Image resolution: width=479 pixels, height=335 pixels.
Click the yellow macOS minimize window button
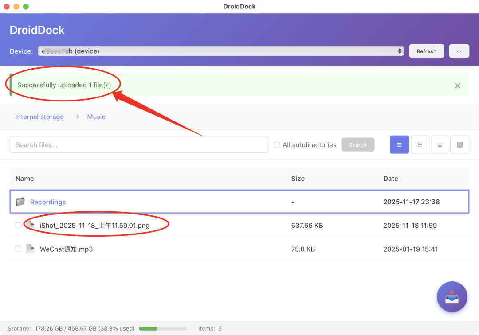16,6
